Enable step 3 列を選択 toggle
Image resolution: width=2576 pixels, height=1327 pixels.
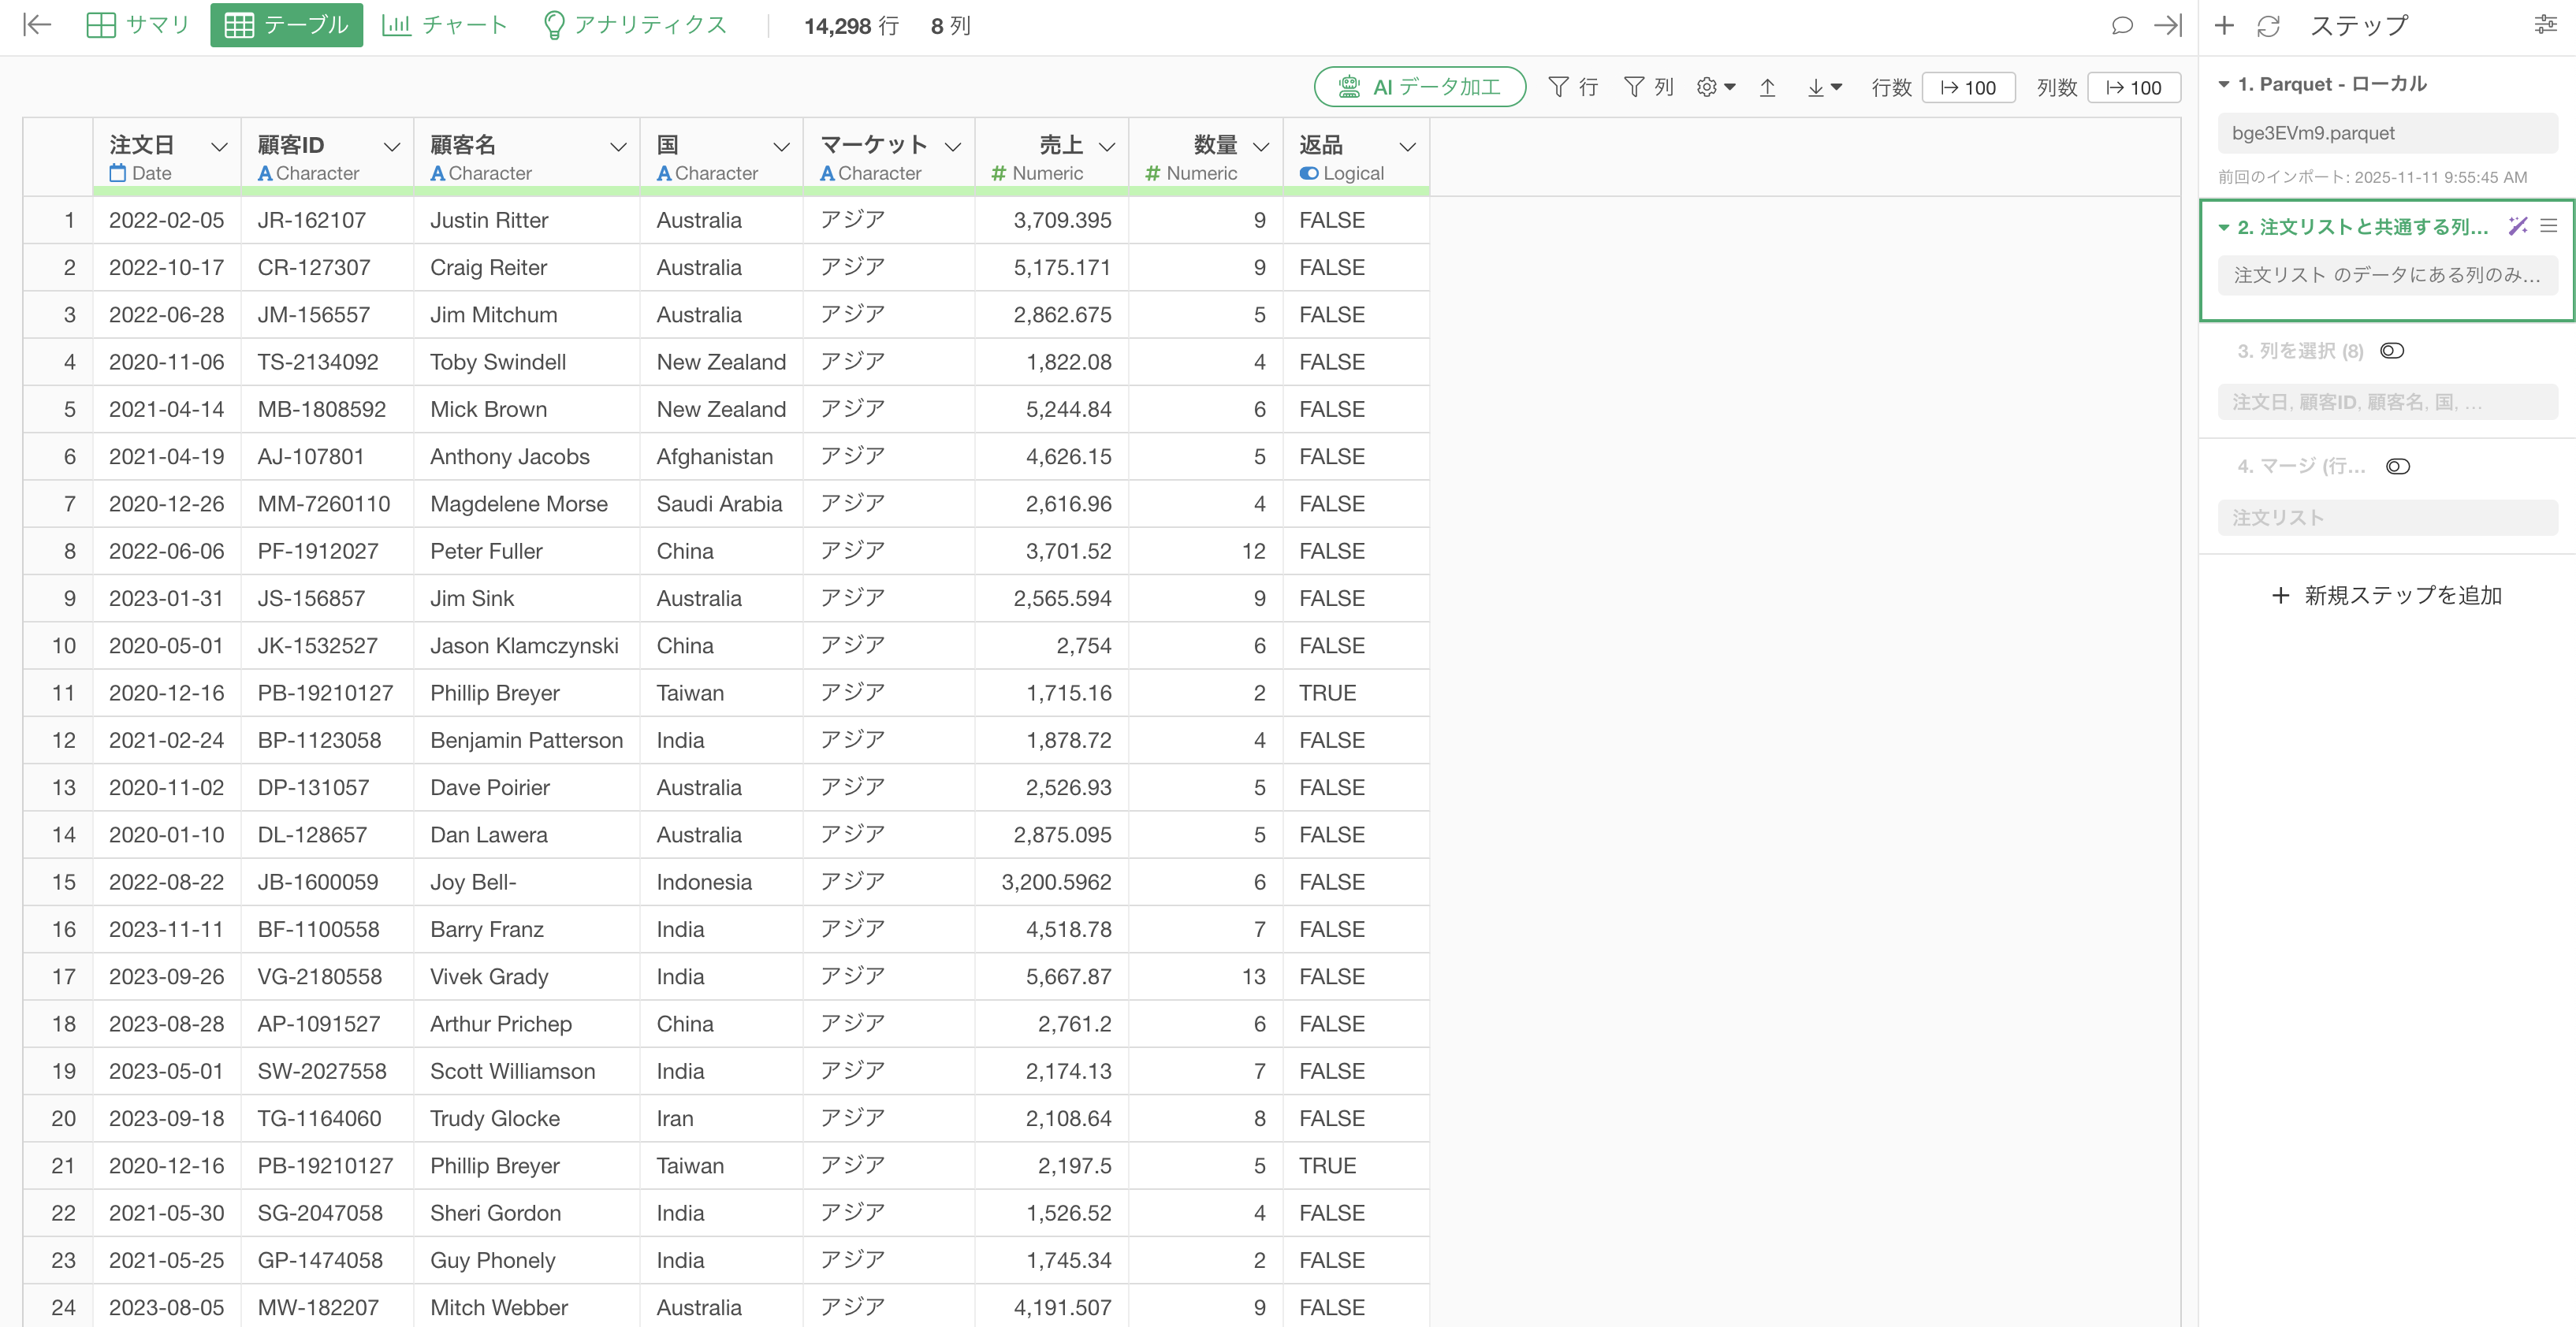pyautogui.click(x=2392, y=351)
